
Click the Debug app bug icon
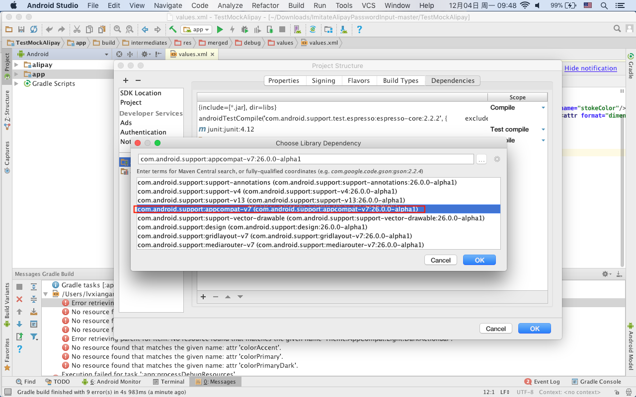pyautogui.click(x=245, y=29)
